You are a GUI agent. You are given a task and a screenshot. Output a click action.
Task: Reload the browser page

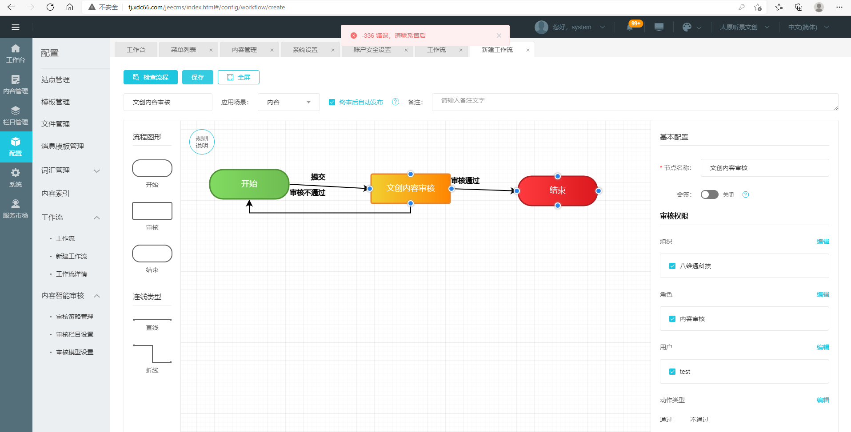pos(50,7)
